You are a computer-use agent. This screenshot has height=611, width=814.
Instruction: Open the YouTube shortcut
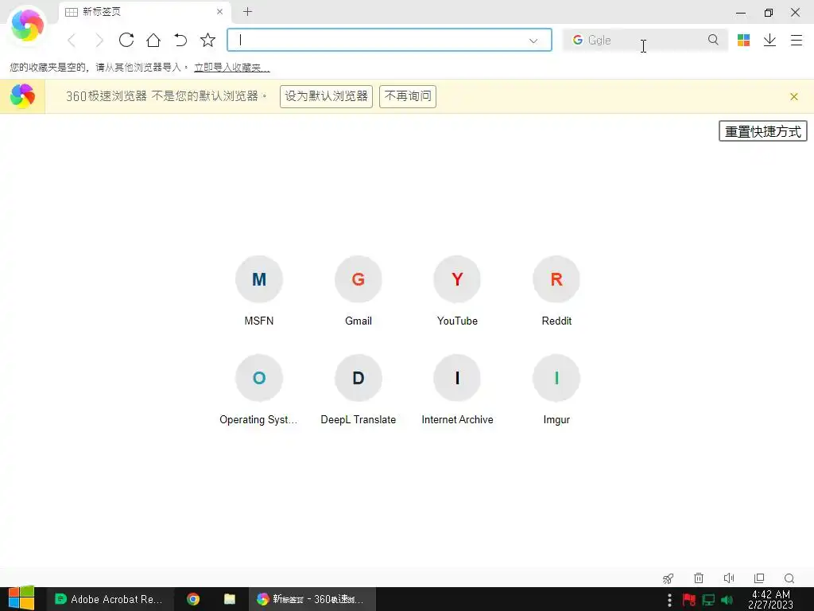tap(457, 291)
